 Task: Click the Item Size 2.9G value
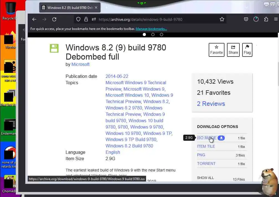point(110,159)
